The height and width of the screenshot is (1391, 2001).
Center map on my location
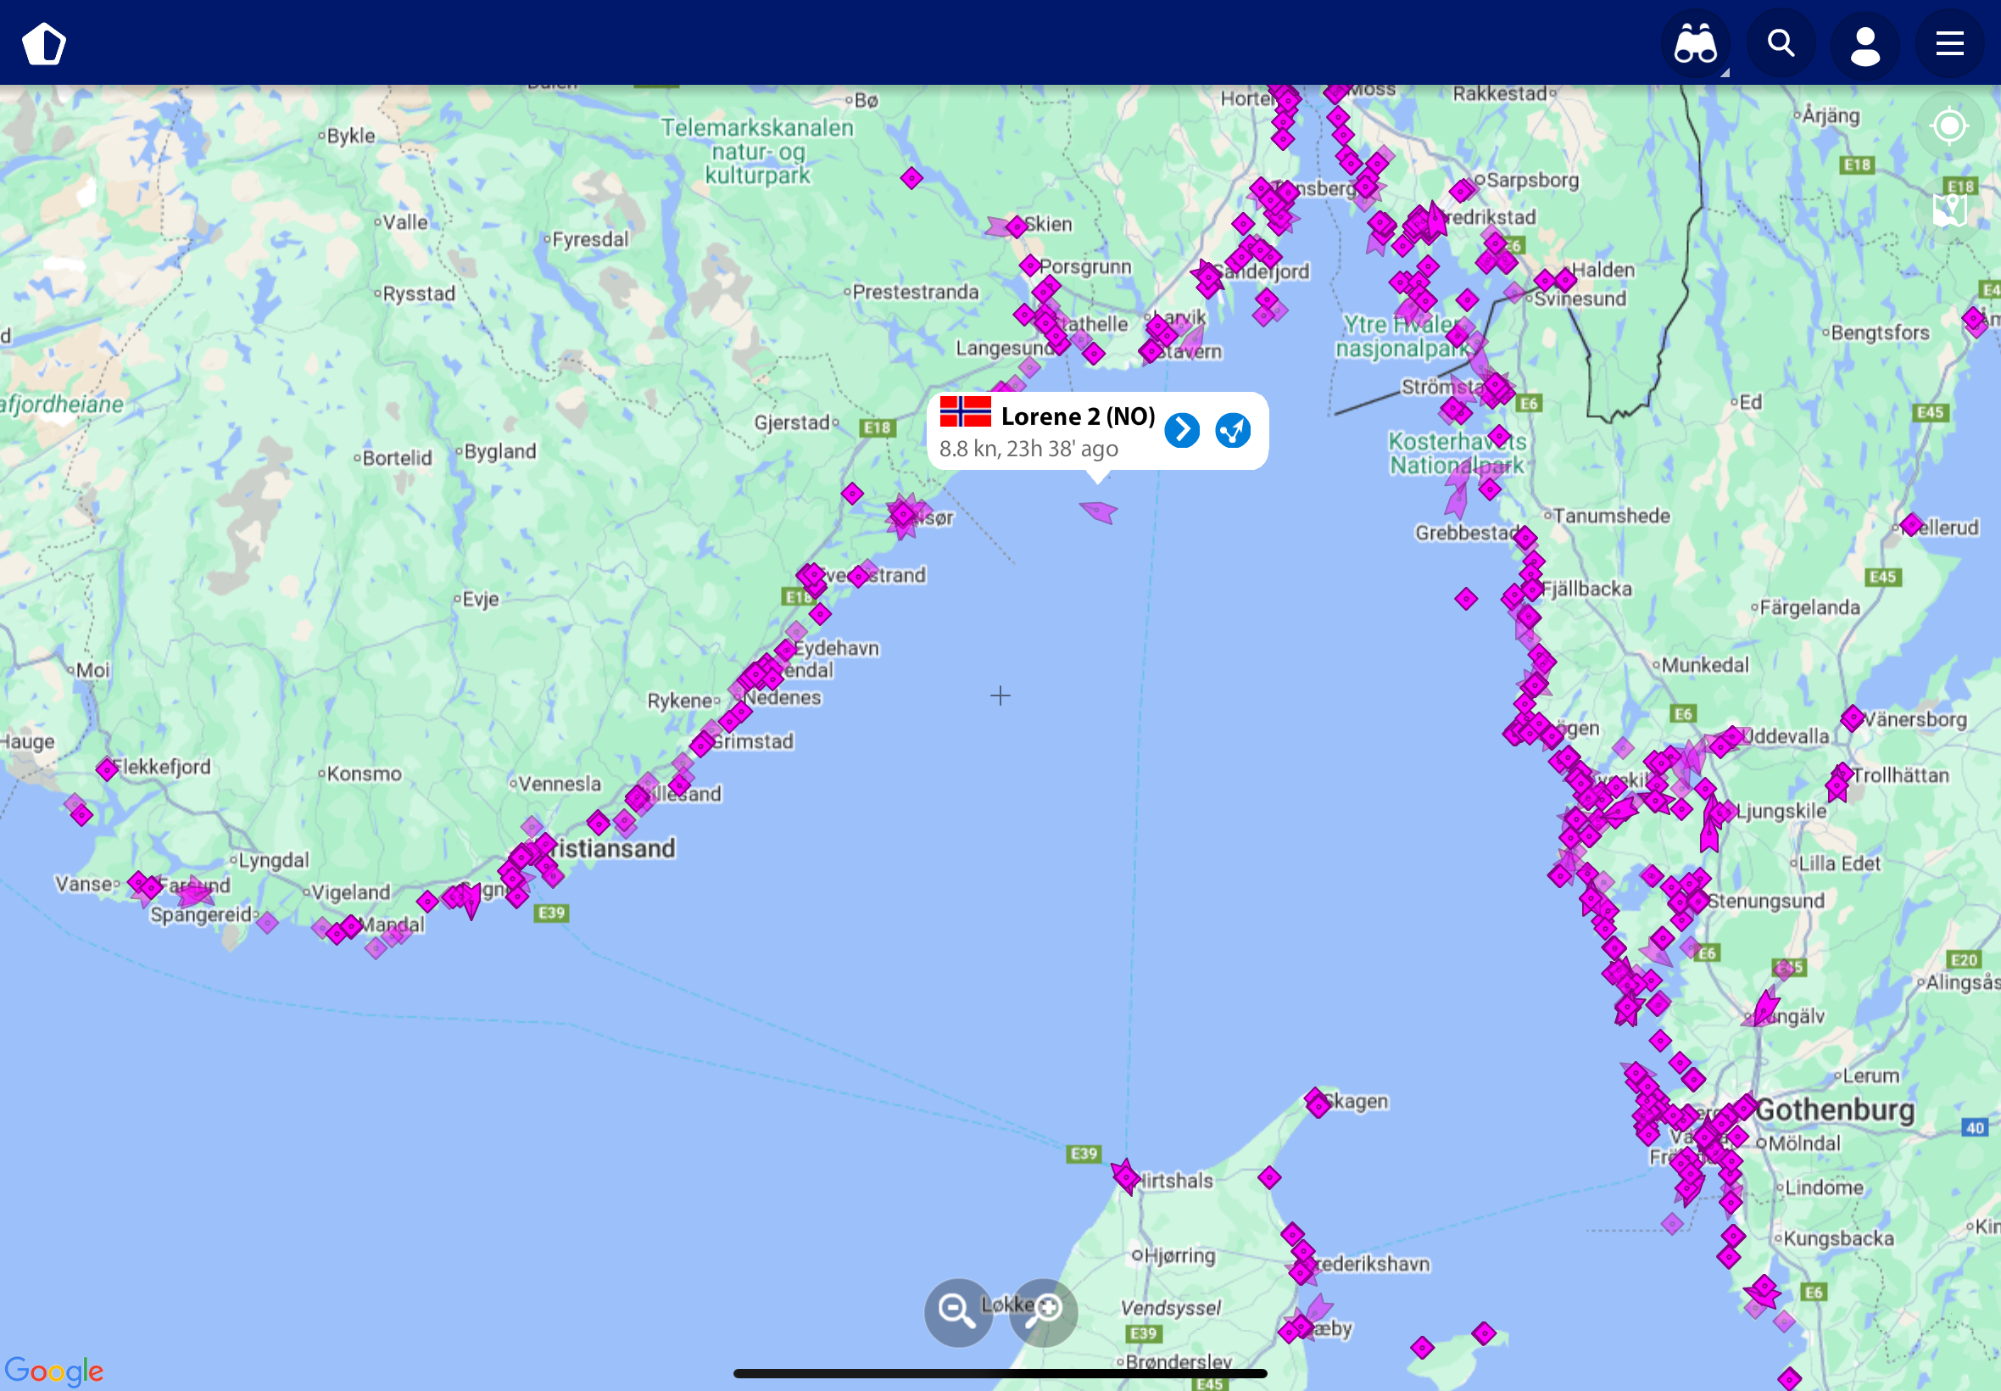coord(1948,126)
